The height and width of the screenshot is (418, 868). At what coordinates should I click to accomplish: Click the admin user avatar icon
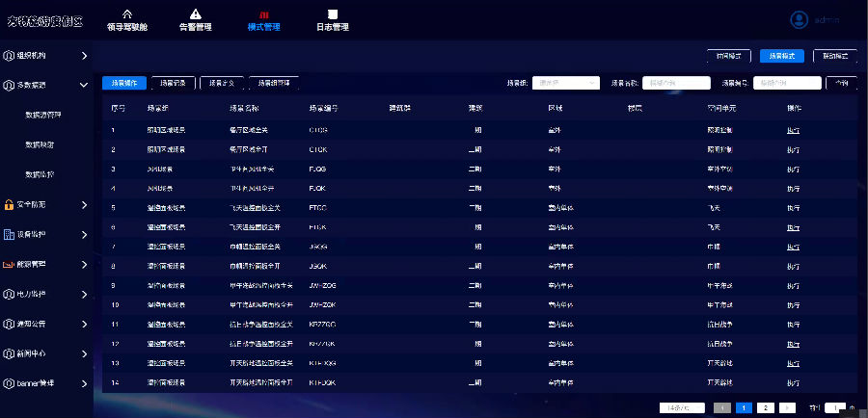point(799,19)
